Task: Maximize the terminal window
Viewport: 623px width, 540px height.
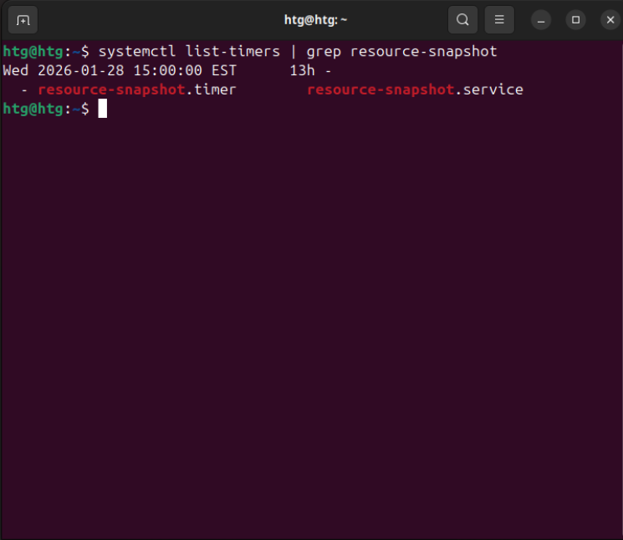Action: click(575, 20)
